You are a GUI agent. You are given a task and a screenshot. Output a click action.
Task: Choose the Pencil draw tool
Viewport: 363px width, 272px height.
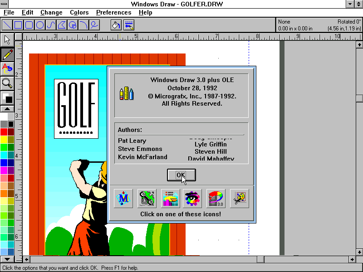pyautogui.click(x=7, y=54)
